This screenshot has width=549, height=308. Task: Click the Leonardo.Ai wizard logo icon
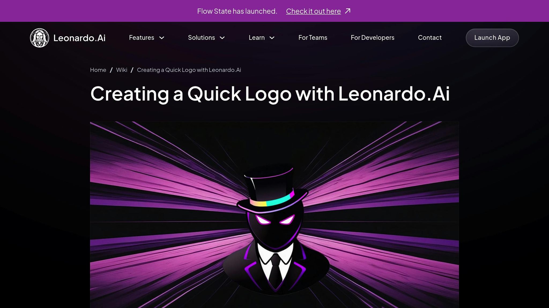39,38
